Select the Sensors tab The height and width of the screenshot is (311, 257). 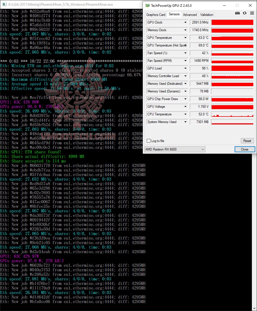(x=174, y=14)
